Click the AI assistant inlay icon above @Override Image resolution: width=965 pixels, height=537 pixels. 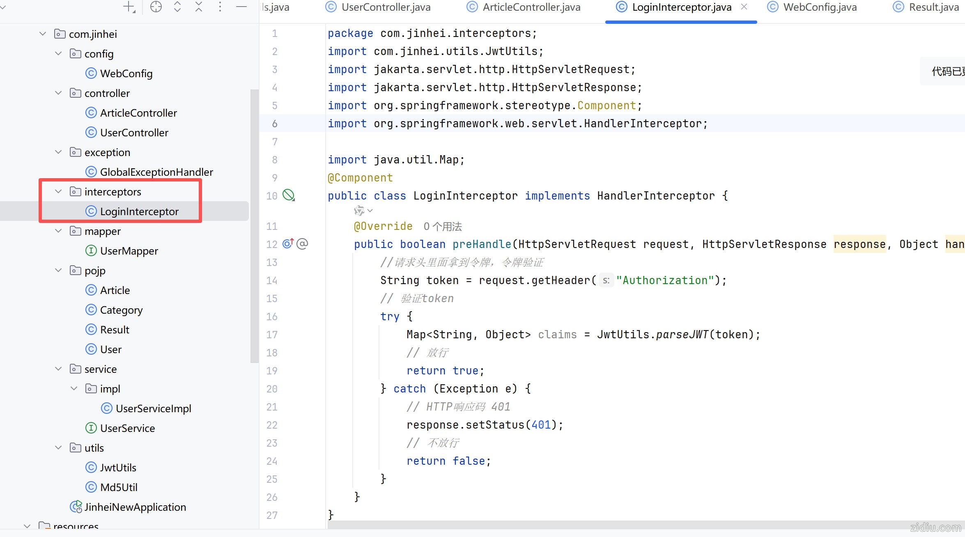pyautogui.click(x=360, y=211)
